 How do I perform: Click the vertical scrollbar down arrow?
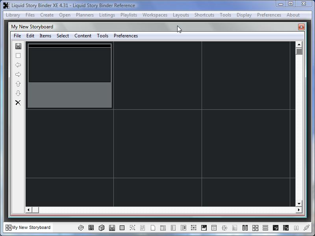tap(299, 203)
